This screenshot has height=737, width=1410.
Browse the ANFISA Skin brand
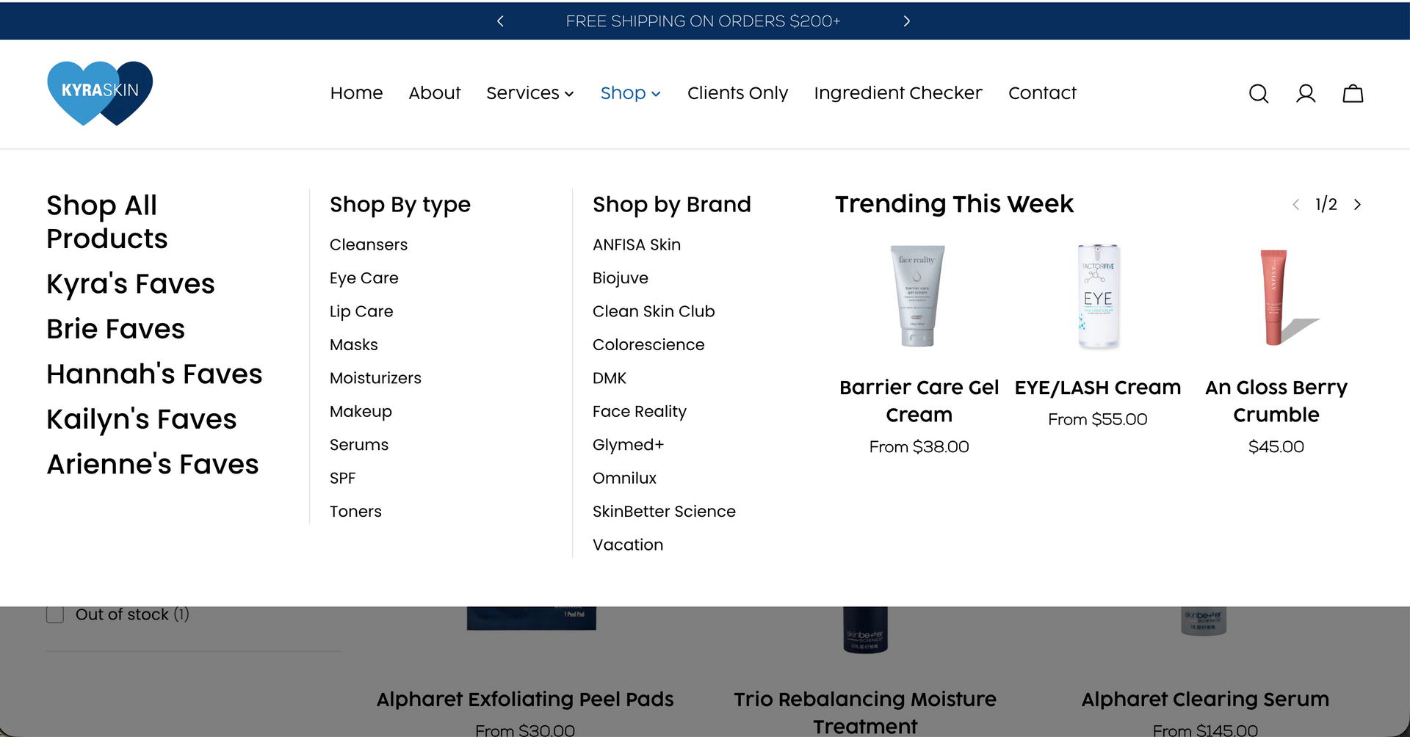(637, 244)
